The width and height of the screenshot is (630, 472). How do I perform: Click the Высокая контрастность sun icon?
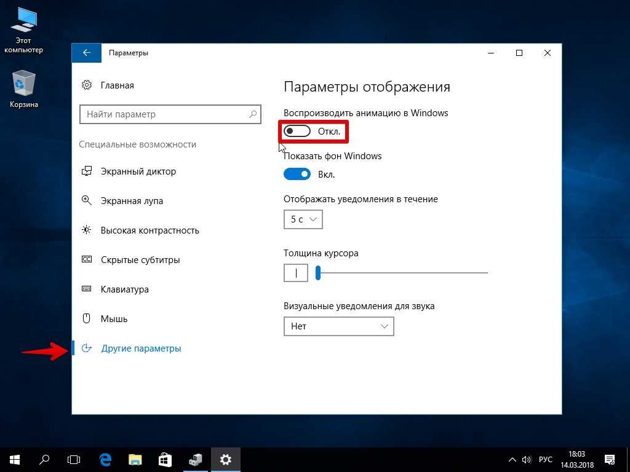(x=87, y=230)
